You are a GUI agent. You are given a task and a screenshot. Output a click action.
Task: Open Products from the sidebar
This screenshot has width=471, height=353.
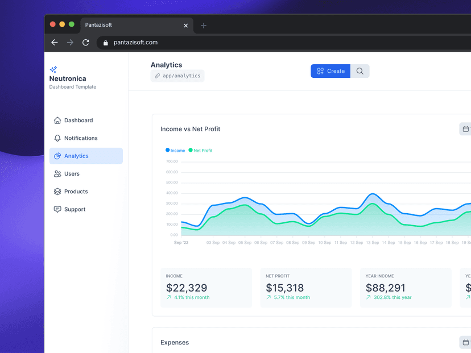click(86, 192)
